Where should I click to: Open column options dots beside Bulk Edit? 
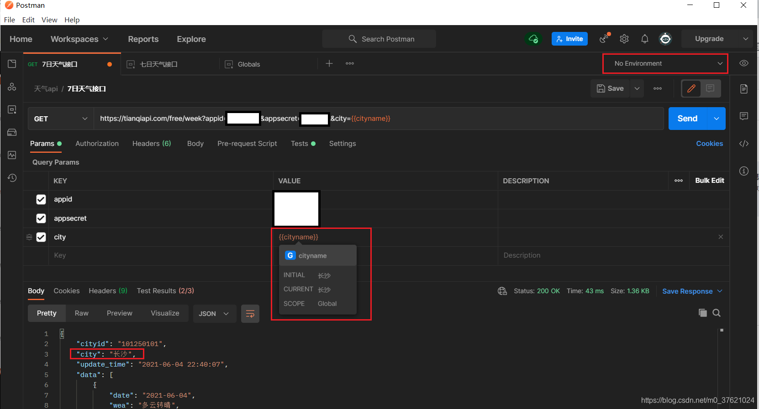(679, 181)
